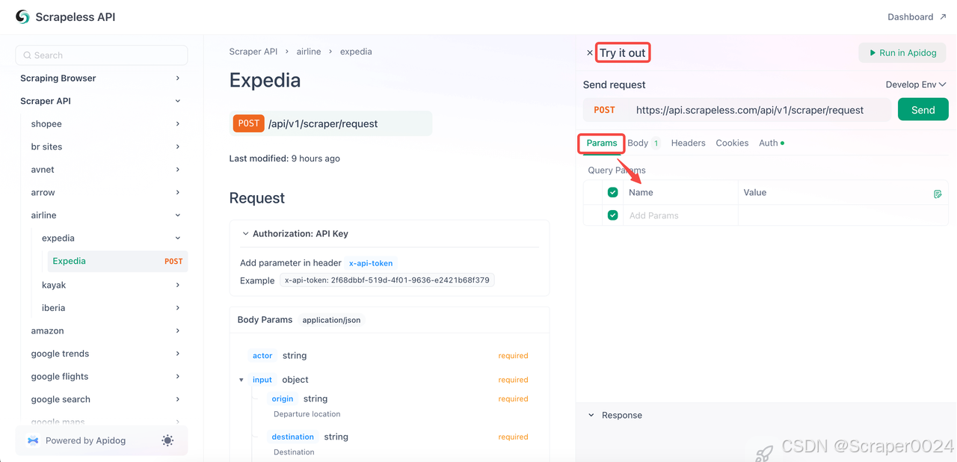
Task: Click Last modified timestamp text
Action: pos(284,158)
